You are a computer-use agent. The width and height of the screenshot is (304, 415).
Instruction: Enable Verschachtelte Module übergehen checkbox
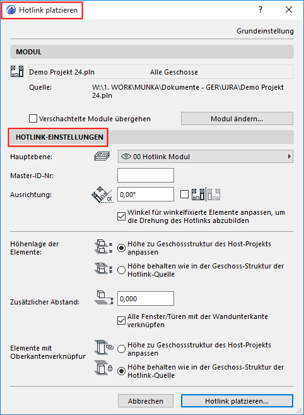33,119
